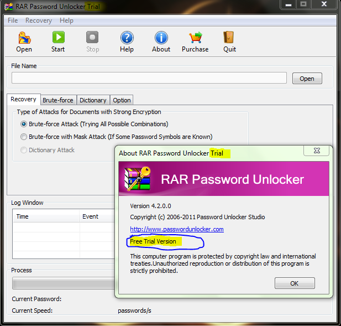Click the Purchase shopping cart icon

click(195, 38)
